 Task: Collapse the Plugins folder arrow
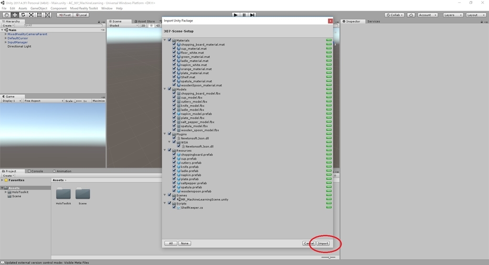pyautogui.click(x=165, y=134)
